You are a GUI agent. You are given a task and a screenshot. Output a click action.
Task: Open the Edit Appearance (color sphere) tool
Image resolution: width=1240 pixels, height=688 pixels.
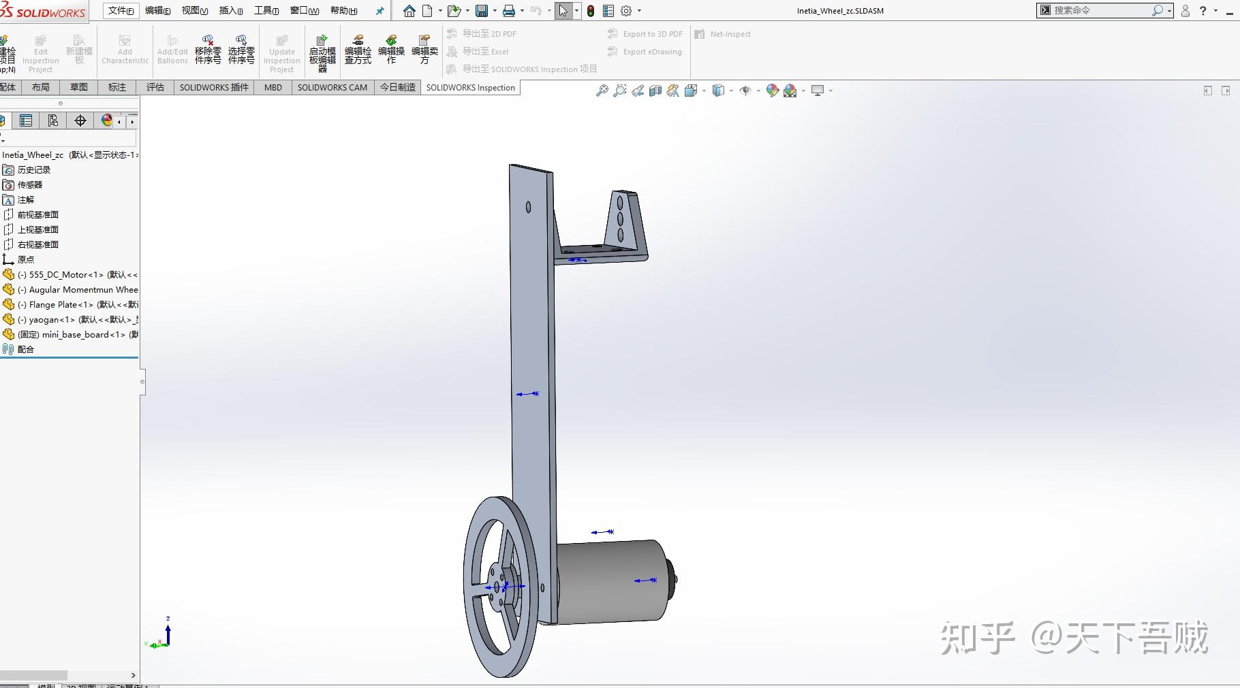[x=772, y=90]
